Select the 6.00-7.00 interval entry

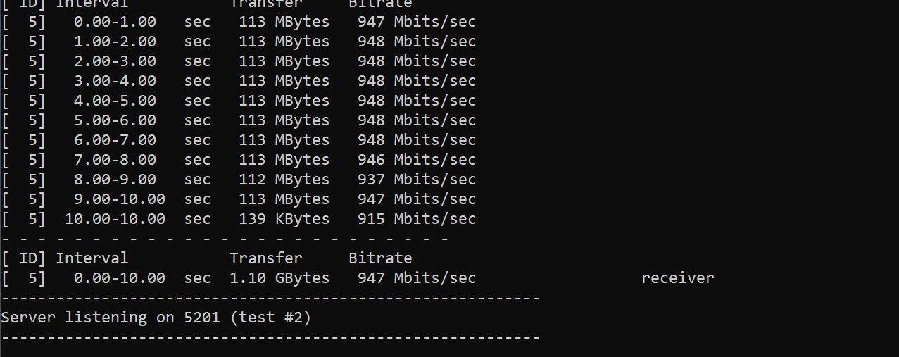(x=115, y=139)
